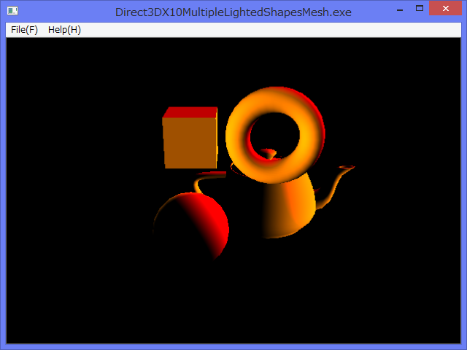Minimize the Direct3DX10 window
The image size is (467, 350).
[x=400, y=9]
